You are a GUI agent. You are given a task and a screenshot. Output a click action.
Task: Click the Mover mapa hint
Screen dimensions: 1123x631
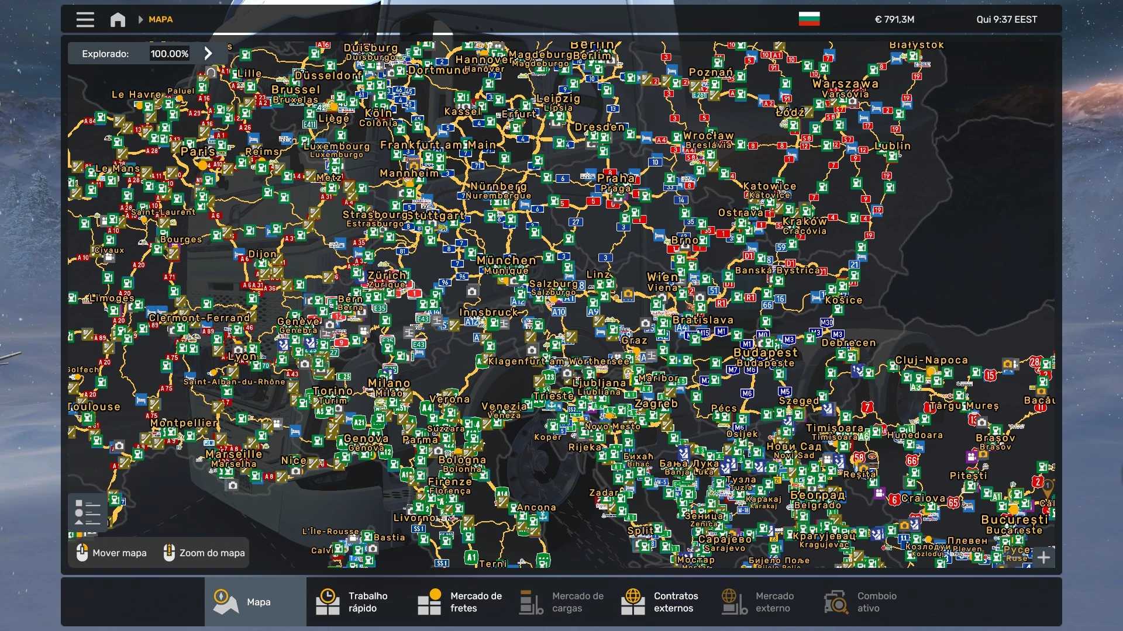point(112,553)
